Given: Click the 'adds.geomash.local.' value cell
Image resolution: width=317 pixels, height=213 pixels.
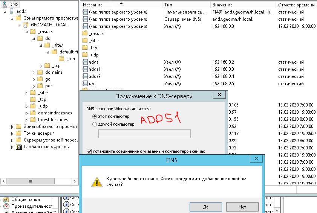Looking at the screenshot, I should pos(233,19).
